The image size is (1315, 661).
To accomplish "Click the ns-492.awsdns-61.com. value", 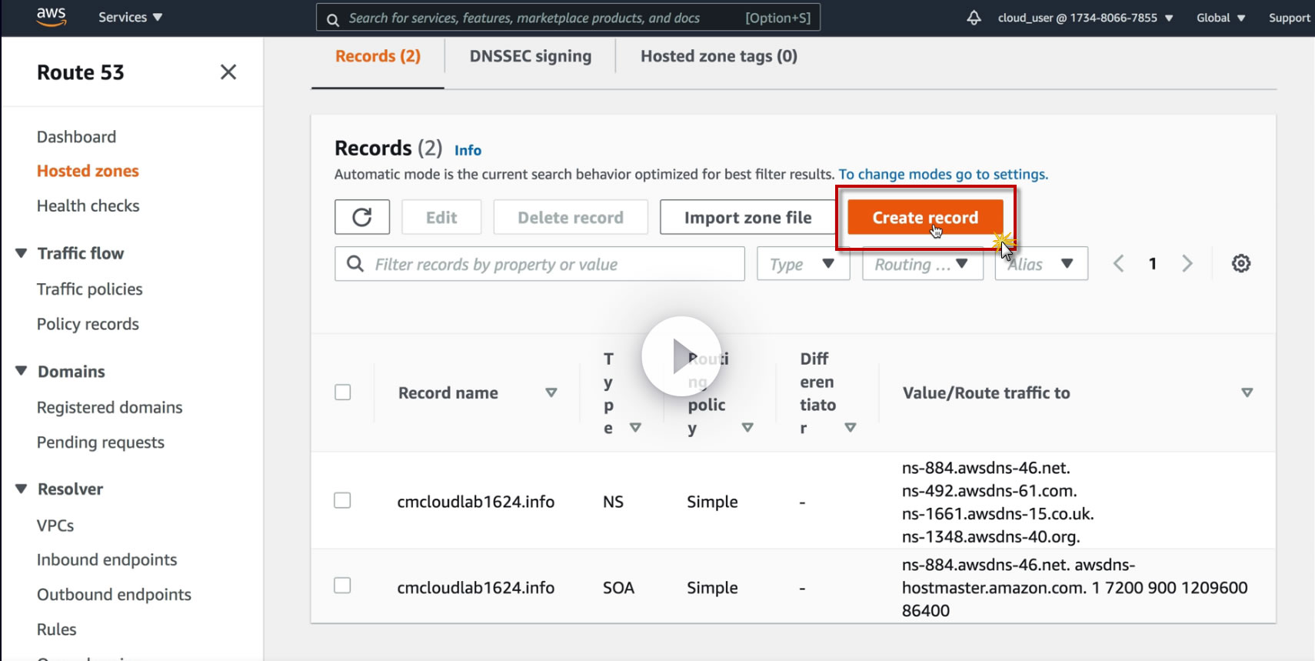I will 989,491.
